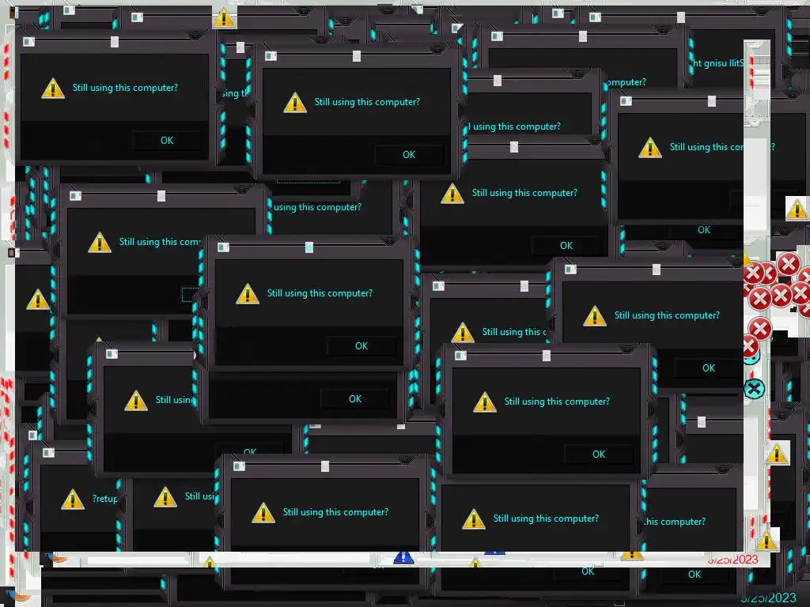Click the warning icon beside cut-off 'Still usin'
Screen dimensions: 810x607
pos(136,401)
